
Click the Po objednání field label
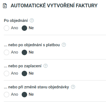tap(16, 21)
